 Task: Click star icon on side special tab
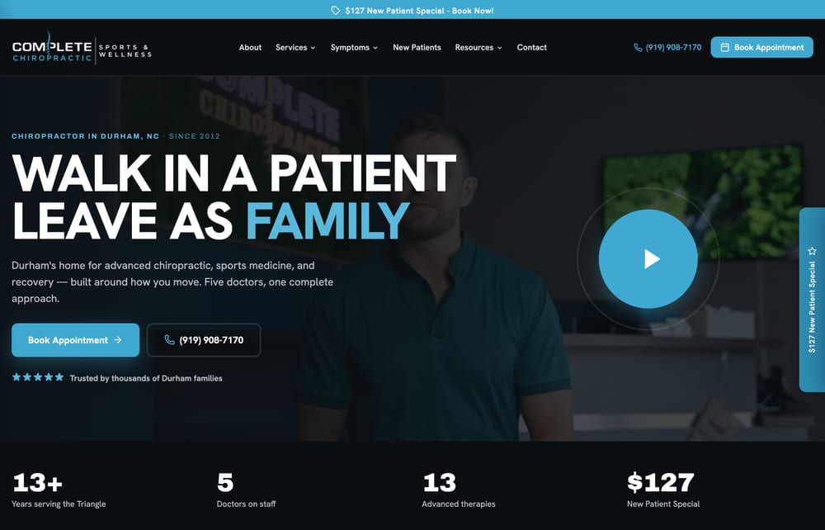coord(812,251)
